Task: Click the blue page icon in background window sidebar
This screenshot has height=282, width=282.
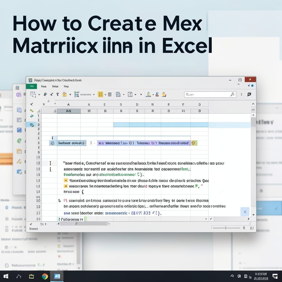Action: [x=19, y=110]
